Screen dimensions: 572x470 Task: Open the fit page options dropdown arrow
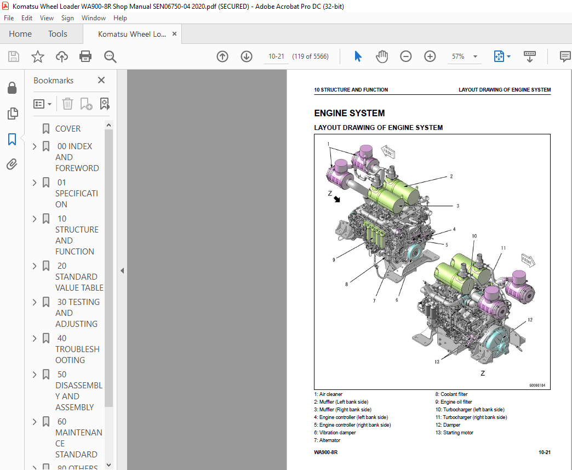(x=509, y=56)
